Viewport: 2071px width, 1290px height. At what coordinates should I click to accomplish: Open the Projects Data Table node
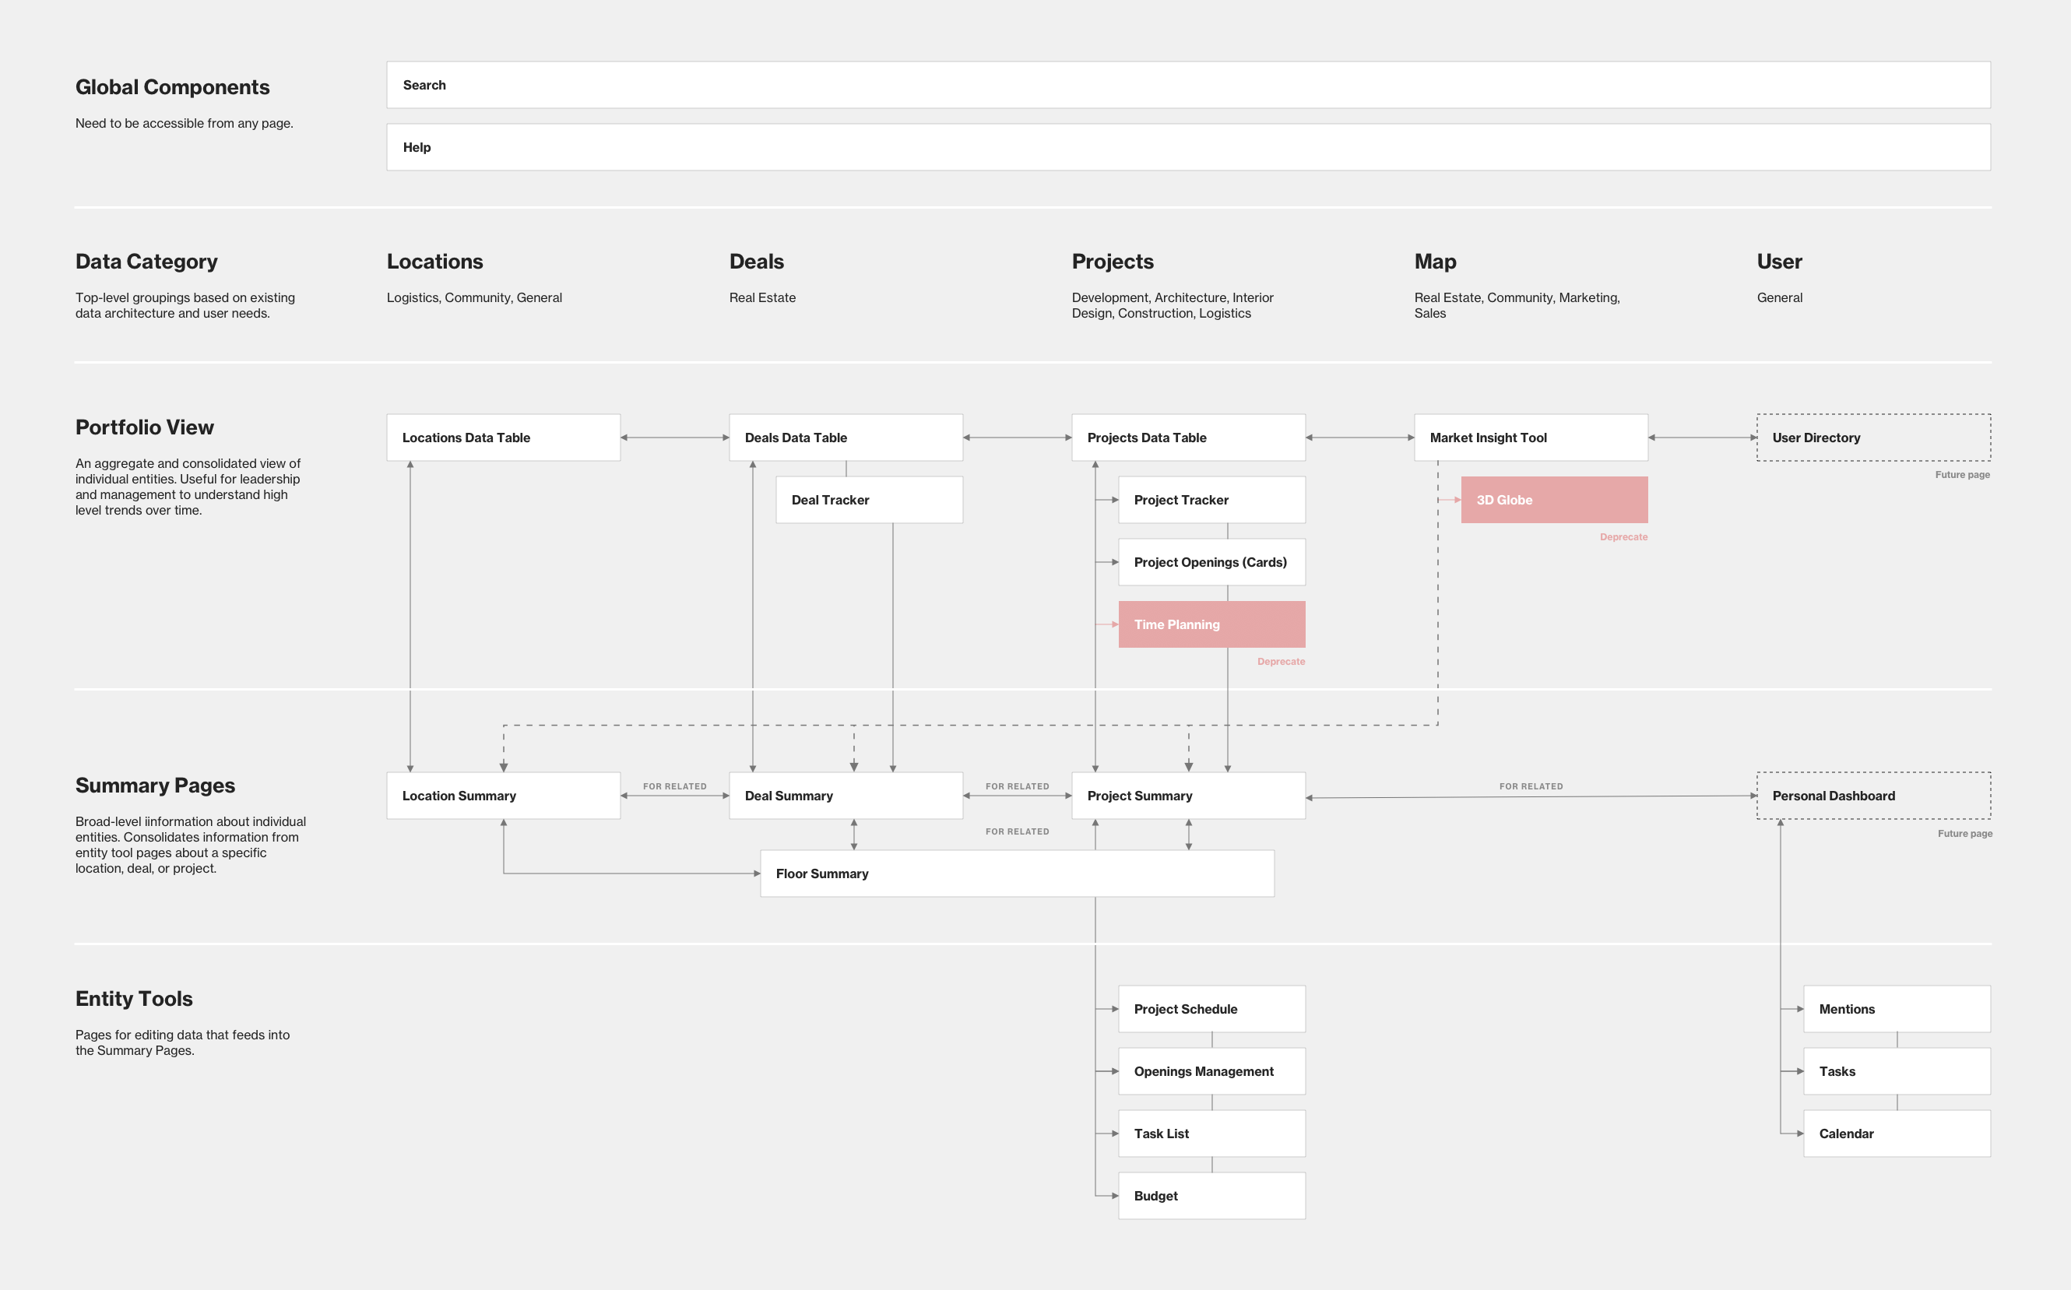coord(1188,438)
